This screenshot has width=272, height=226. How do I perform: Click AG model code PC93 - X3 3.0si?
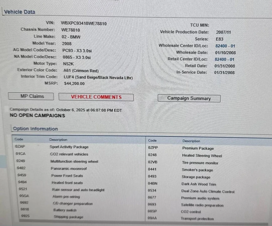point(77,51)
